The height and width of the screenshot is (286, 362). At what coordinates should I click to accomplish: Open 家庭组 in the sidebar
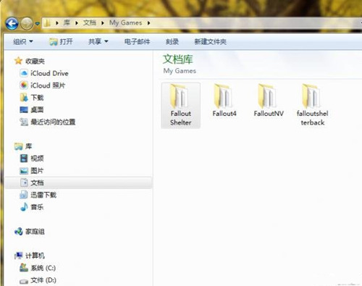coord(30,232)
